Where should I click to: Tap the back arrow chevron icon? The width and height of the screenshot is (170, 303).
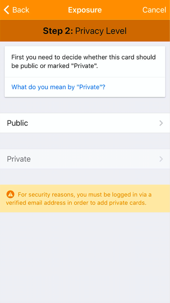6,10
